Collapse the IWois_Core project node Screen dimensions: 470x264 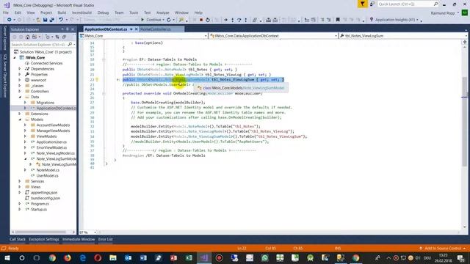coord(15,57)
